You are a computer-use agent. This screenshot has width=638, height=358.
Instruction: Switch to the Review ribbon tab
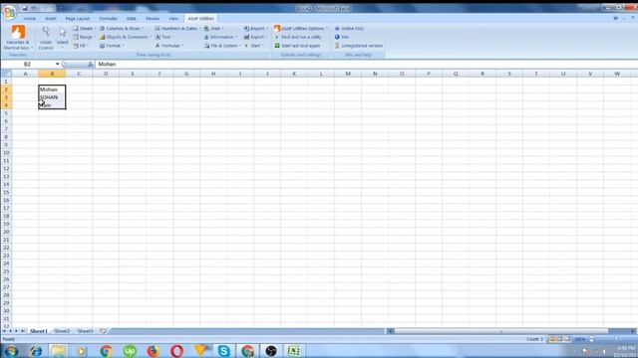coord(153,19)
